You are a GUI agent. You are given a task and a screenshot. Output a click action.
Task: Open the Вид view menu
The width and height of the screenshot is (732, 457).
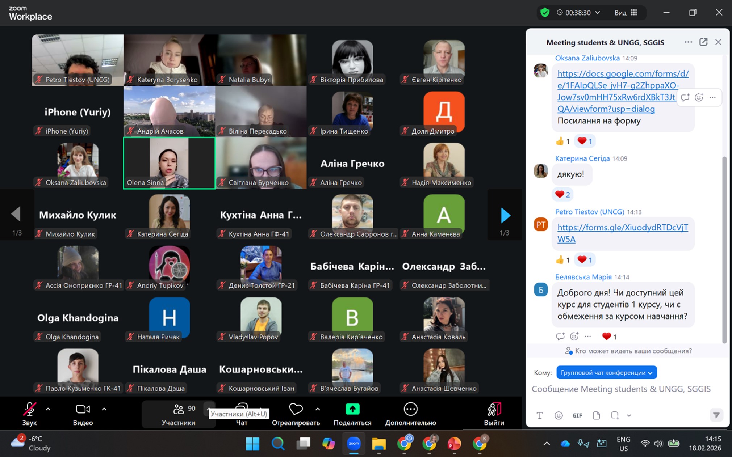tap(626, 13)
